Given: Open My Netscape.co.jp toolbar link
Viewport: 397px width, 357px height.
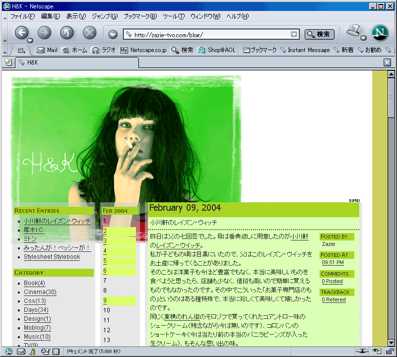Looking at the screenshot, I should [143, 50].
